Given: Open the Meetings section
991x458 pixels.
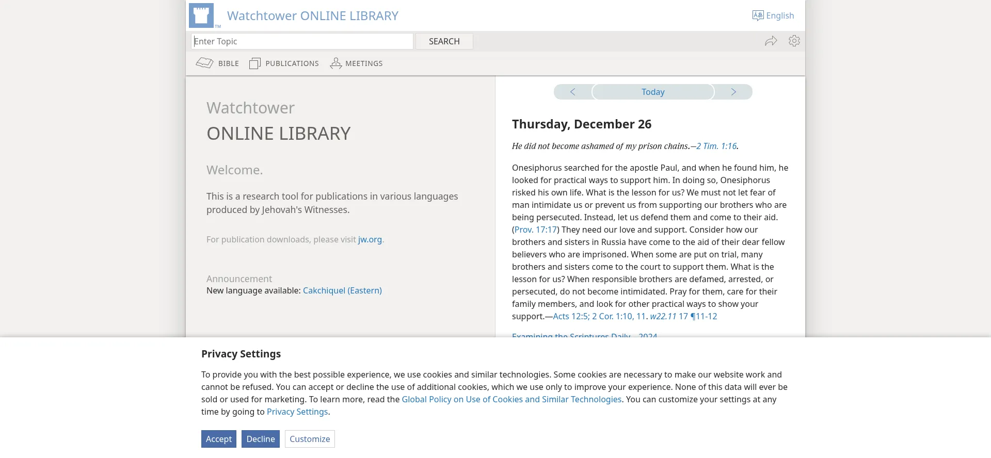Looking at the screenshot, I should (x=356, y=63).
